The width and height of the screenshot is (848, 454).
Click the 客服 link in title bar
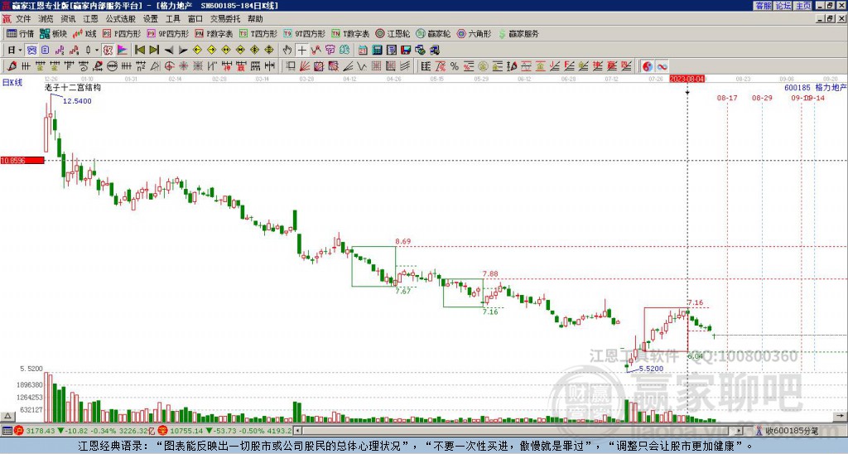tap(763, 6)
